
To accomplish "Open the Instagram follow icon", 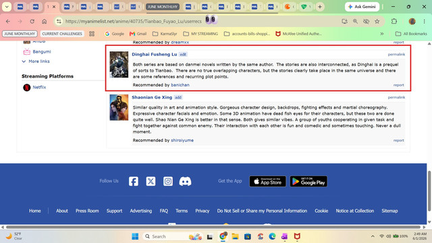I will click(x=168, y=182).
